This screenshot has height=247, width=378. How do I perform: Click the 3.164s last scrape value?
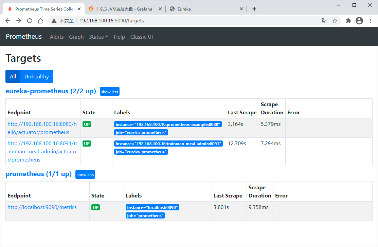(x=235, y=124)
